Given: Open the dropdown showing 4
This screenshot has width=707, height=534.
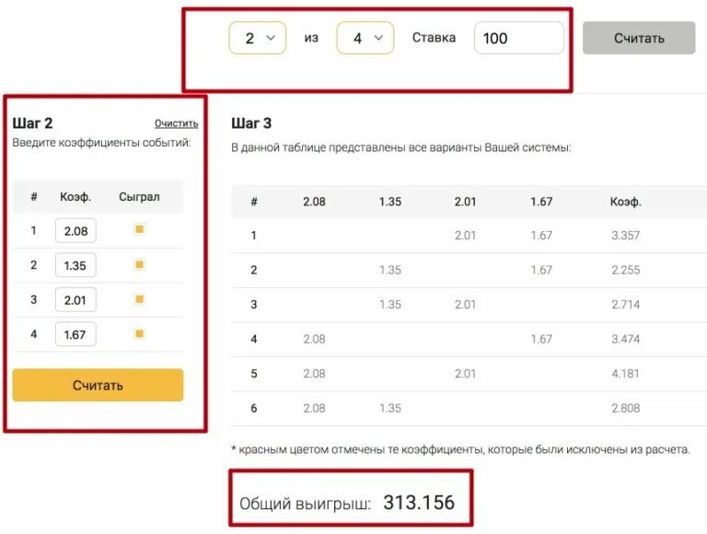Looking at the screenshot, I should (365, 38).
